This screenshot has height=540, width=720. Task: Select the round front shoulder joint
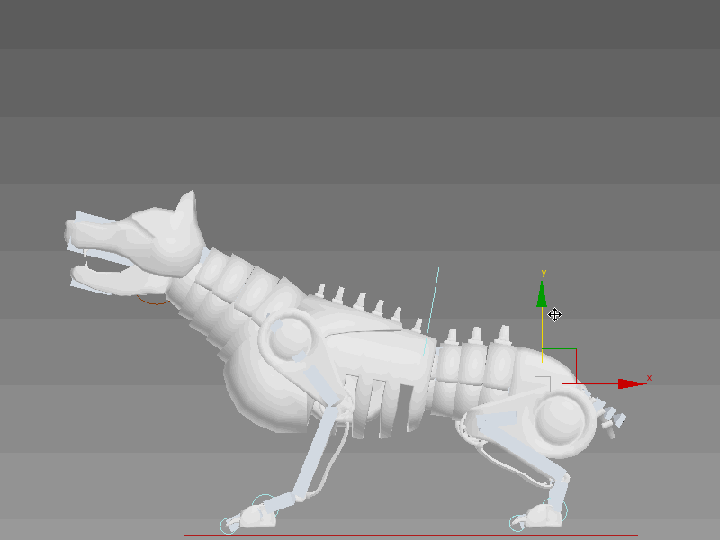tap(288, 337)
